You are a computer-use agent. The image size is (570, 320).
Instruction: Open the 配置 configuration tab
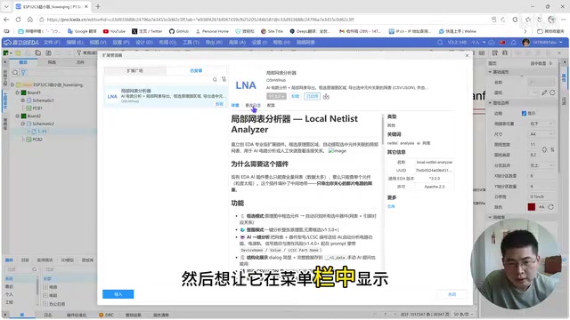[271, 105]
